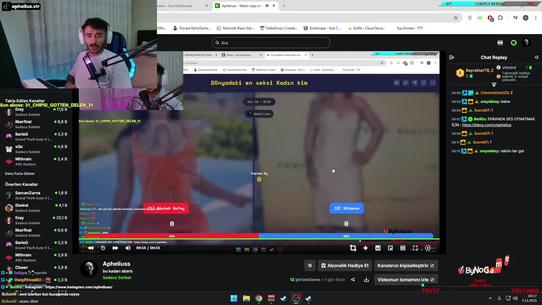The height and width of the screenshot is (305, 542).
Task: Click the share icon below the clip
Action: pyautogui.click(x=353, y=280)
